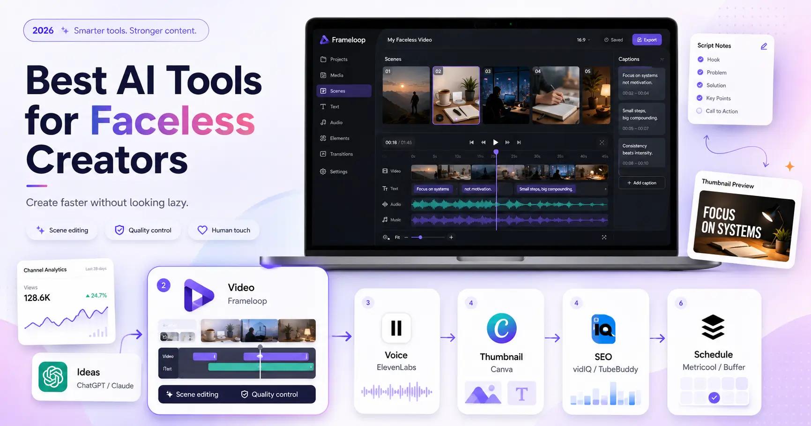The height and width of the screenshot is (426, 811).
Task: Click the Fit zoom button
Action: click(397, 238)
